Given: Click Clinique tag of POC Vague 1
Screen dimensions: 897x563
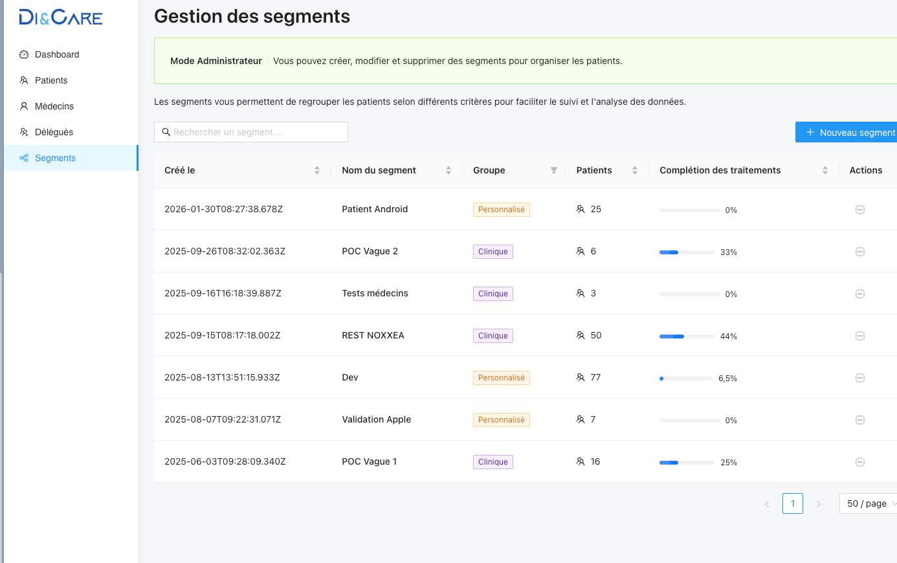Looking at the screenshot, I should coord(493,462).
